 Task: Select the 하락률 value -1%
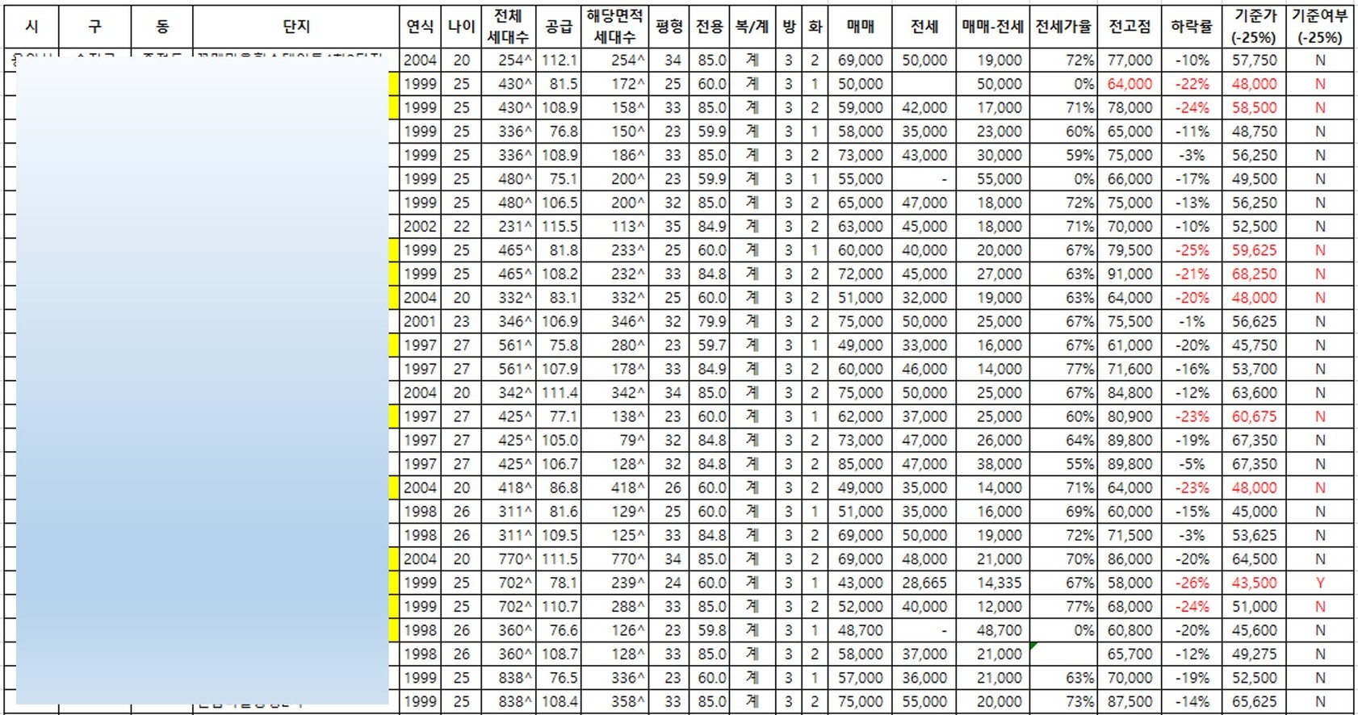[x=1192, y=321]
